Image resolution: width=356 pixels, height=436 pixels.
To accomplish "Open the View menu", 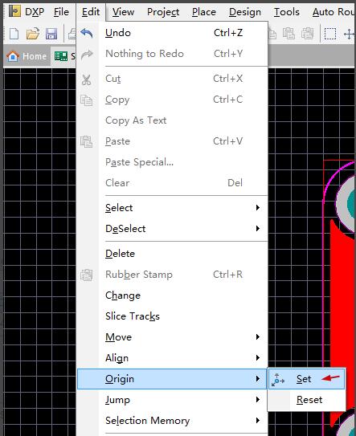I will point(123,12).
